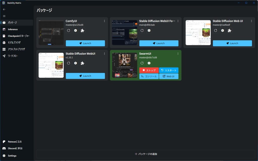Toggle the hamburger menu in sidebar
The image size is (258, 161).
click(4, 16)
